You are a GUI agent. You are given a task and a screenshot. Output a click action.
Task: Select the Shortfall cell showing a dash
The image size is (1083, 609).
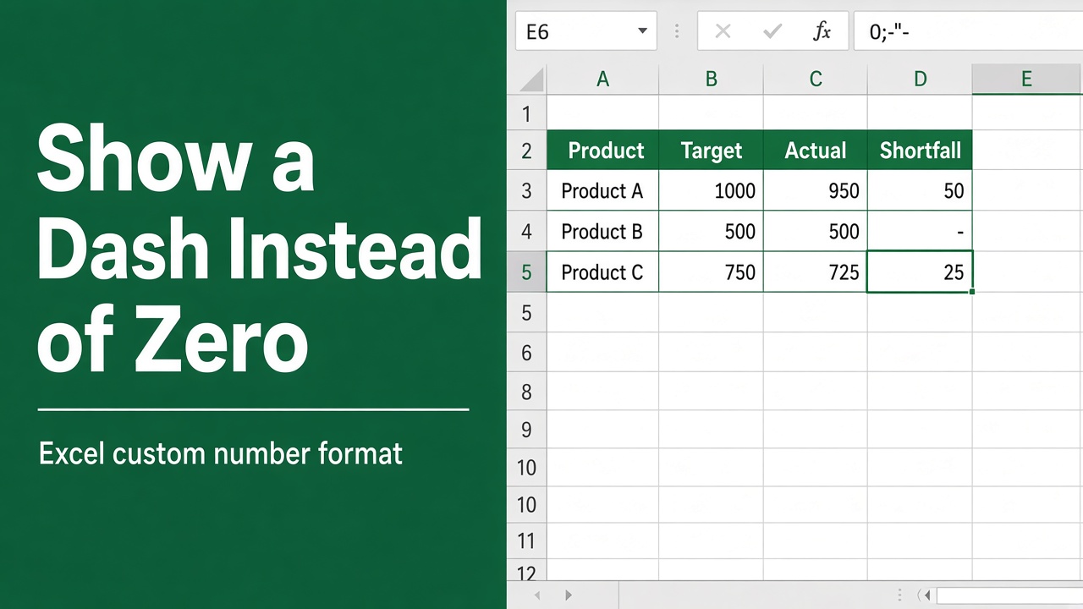(920, 232)
